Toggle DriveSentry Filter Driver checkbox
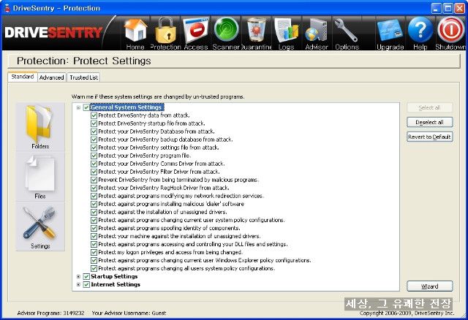This screenshot has width=468, height=320. click(x=94, y=172)
